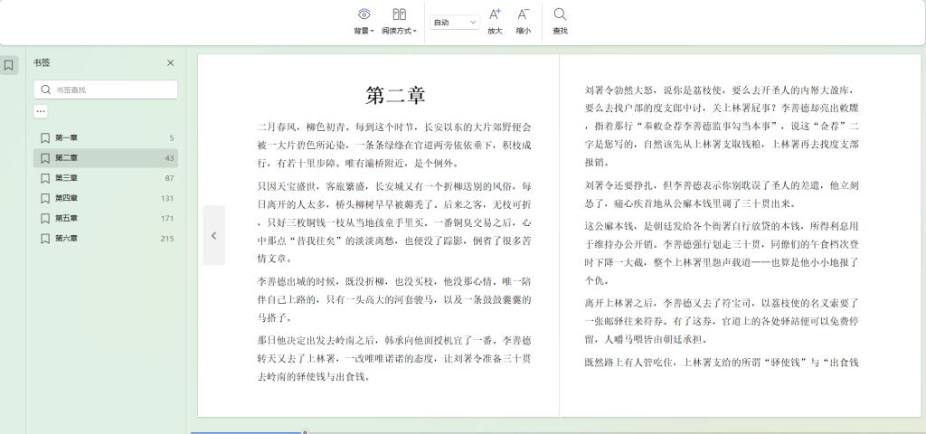Click the reading progress slider handle

(x=305, y=432)
